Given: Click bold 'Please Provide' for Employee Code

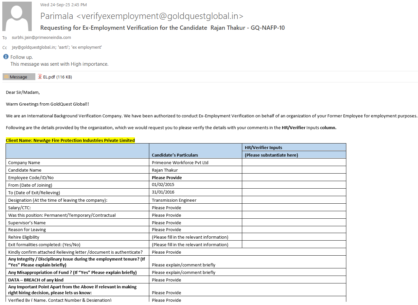Looking at the screenshot, I should [167, 178].
